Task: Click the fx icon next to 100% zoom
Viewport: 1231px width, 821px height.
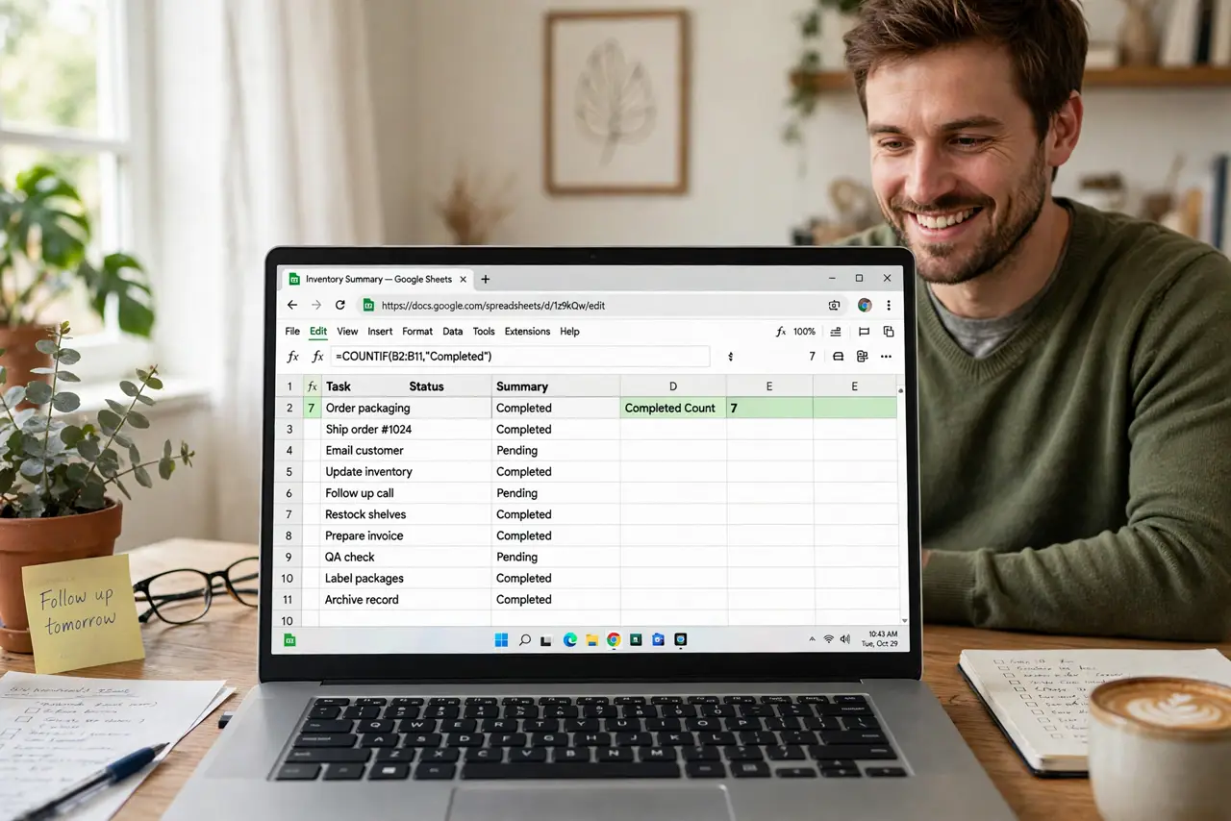Action: [x=781, y=332]
